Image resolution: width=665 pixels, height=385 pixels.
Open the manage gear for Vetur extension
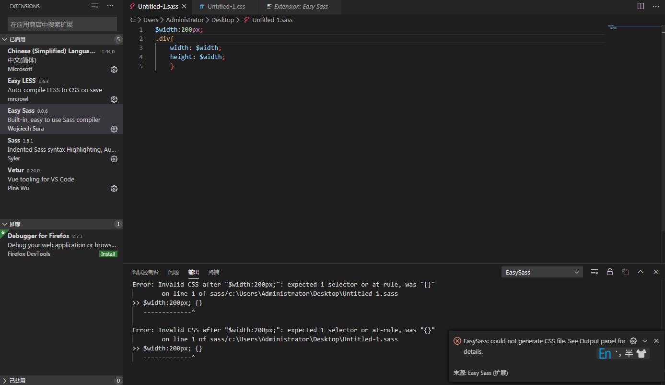tap(114, 189)
